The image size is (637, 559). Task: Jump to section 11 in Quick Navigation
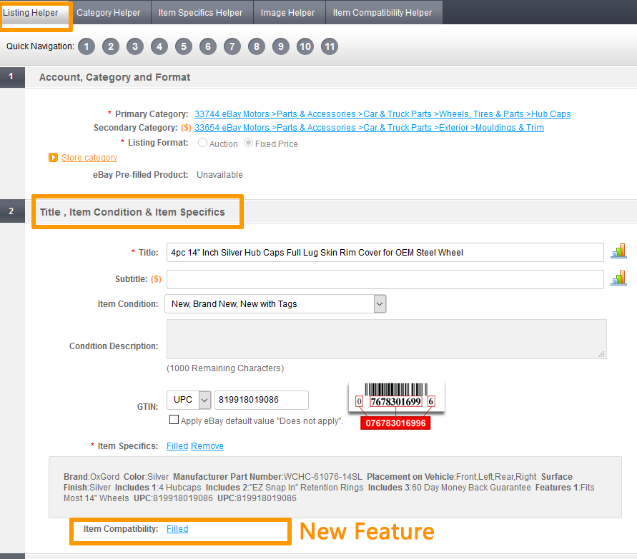[330, 47]
